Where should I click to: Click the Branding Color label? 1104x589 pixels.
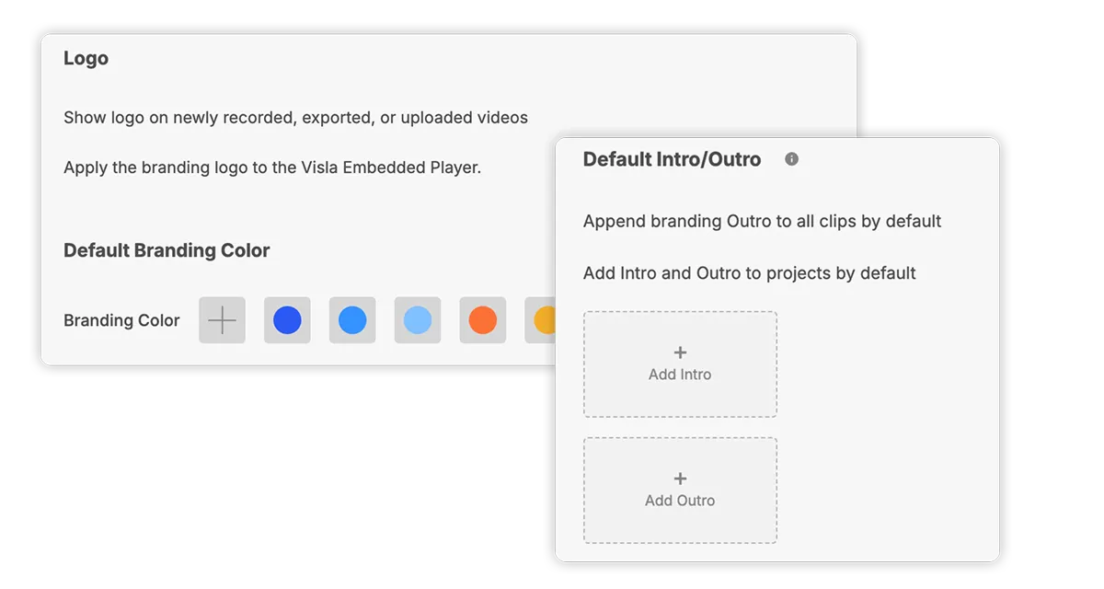click(121, 321)
